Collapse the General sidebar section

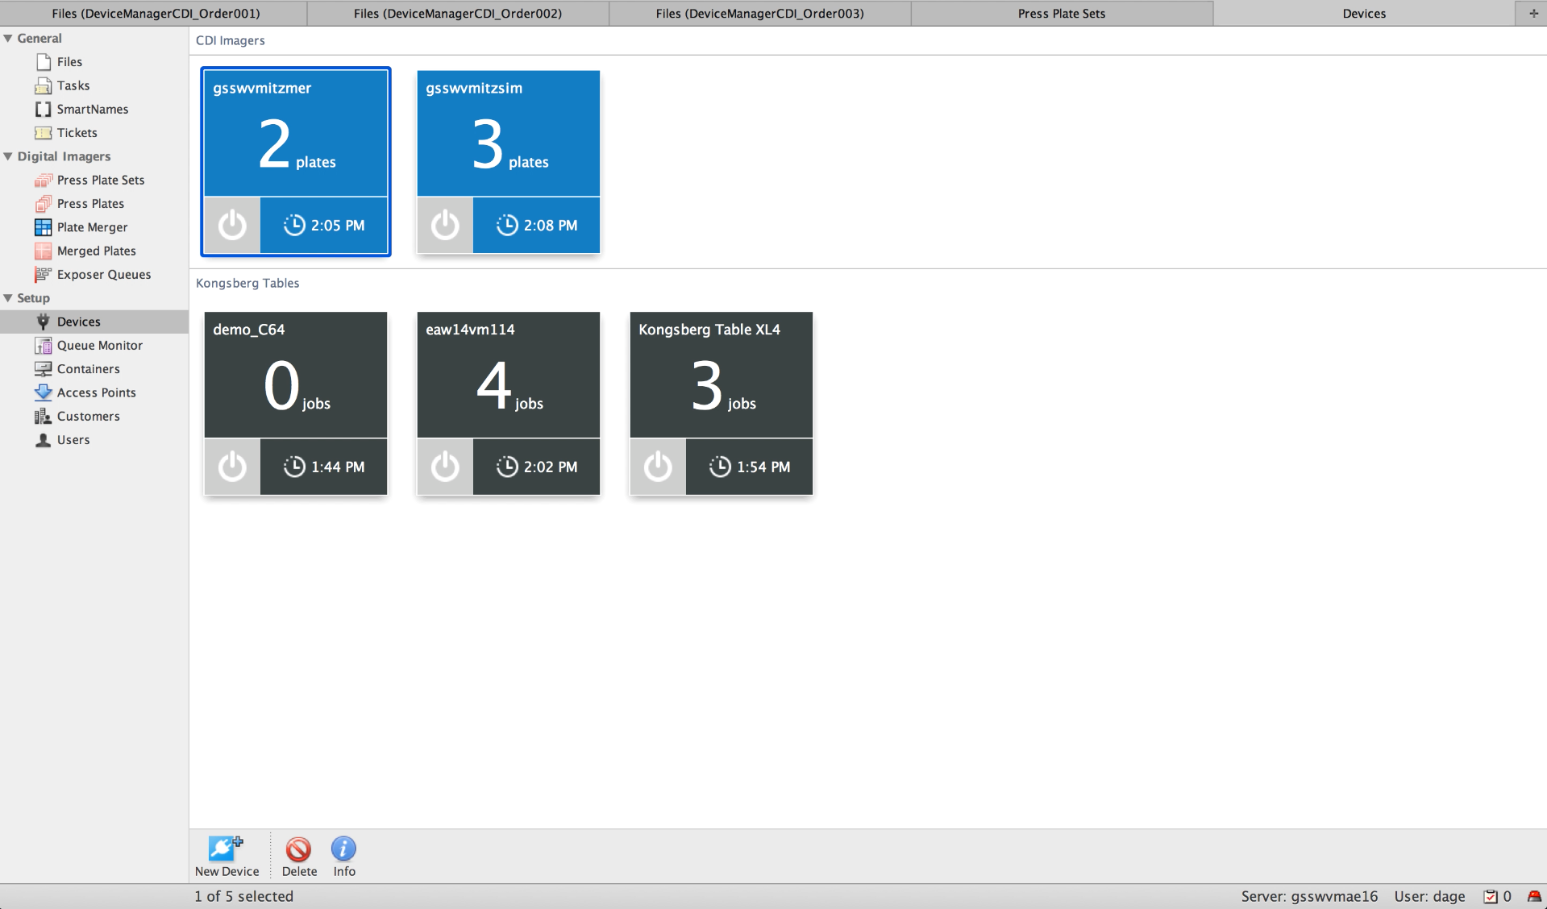[8, 39]
